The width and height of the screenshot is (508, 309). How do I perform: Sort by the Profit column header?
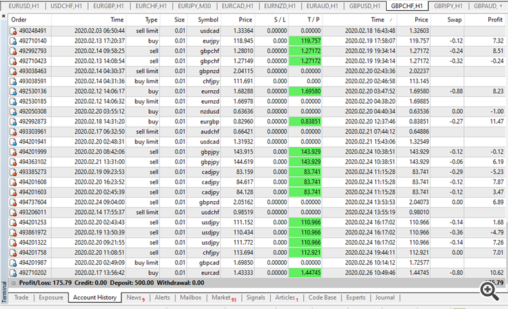(x=485, y=20)
